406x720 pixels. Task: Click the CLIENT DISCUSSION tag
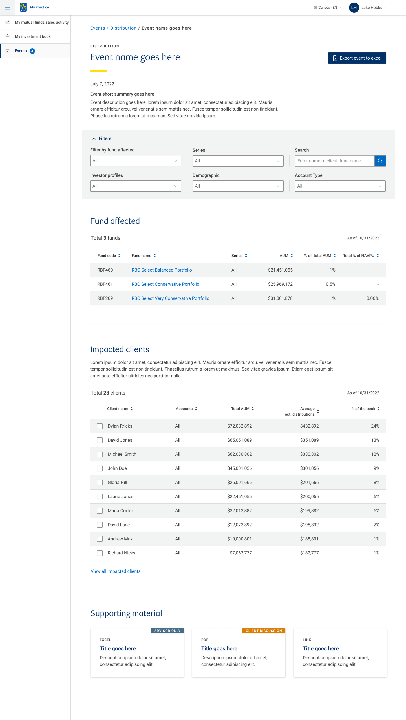[x=264, y=631]
